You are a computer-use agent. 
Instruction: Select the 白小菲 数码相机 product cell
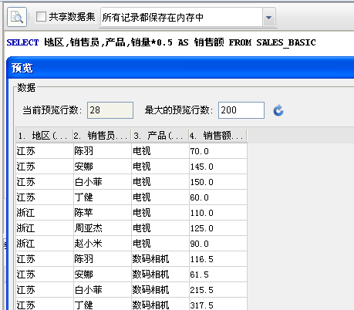[160, 290]
